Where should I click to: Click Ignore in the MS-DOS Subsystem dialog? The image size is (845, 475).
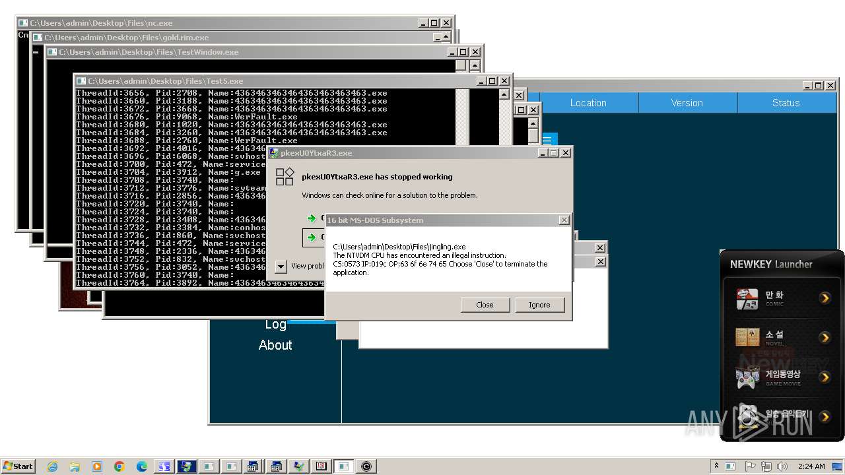pos(539,305)
